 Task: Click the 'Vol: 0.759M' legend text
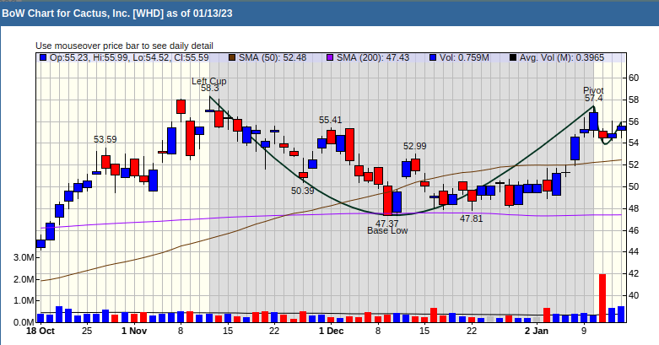coord(464,57)
